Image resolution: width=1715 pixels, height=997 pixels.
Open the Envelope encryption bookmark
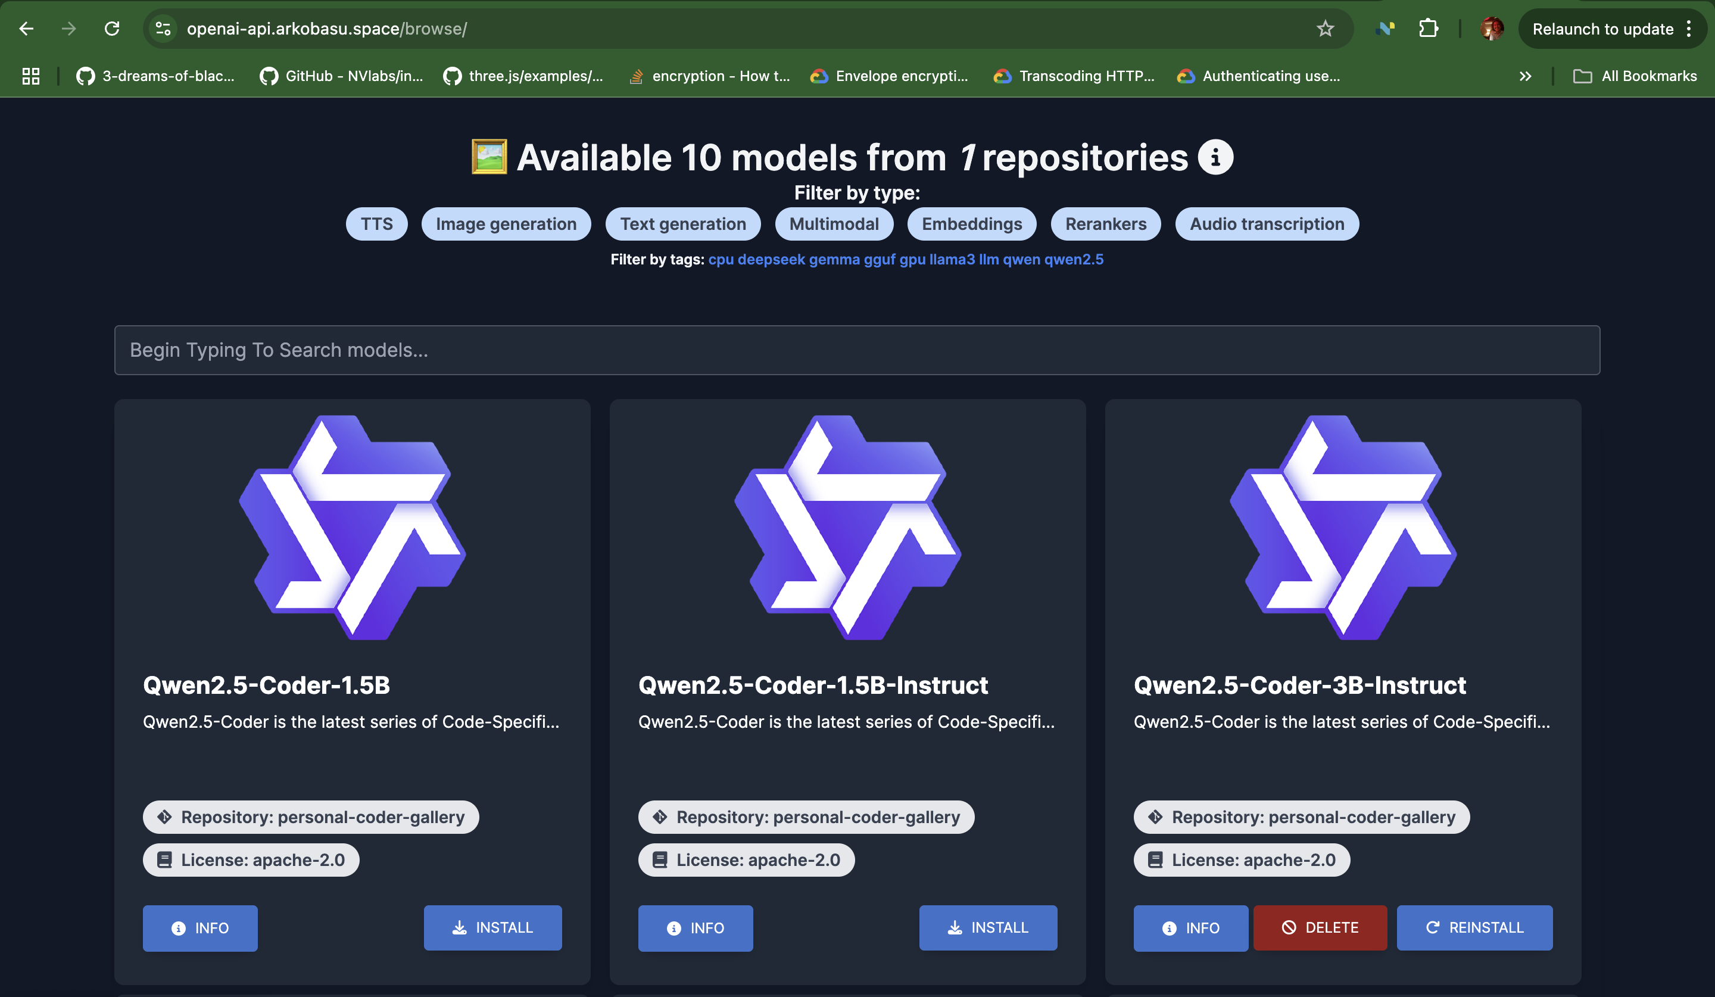pos(890,76)
